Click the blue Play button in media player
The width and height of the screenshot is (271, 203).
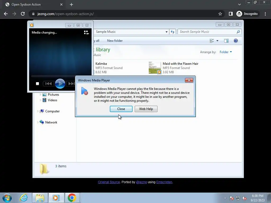point(60,84)
